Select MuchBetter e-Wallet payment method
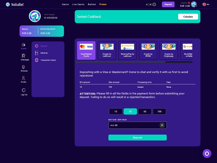The width and height of the screenshot is (217, 163). click(x=186, y=50)
